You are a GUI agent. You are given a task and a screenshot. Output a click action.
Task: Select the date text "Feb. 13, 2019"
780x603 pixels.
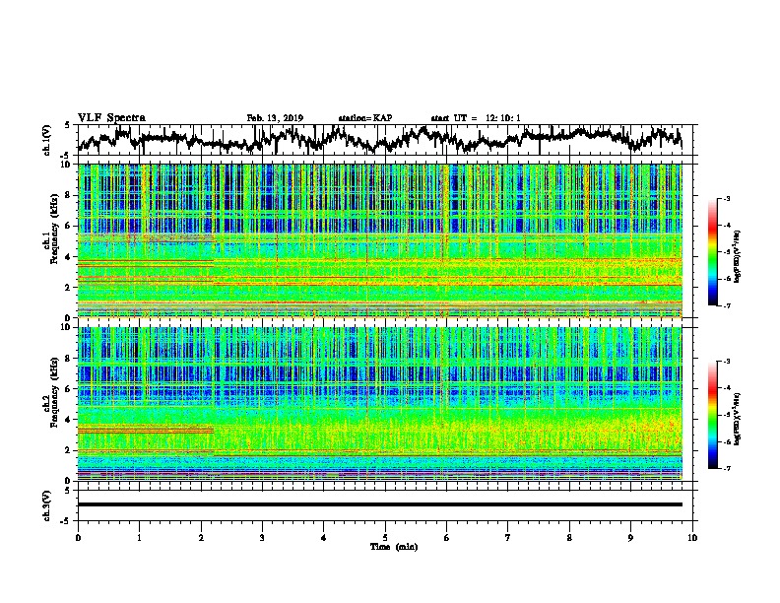point(275,118)
